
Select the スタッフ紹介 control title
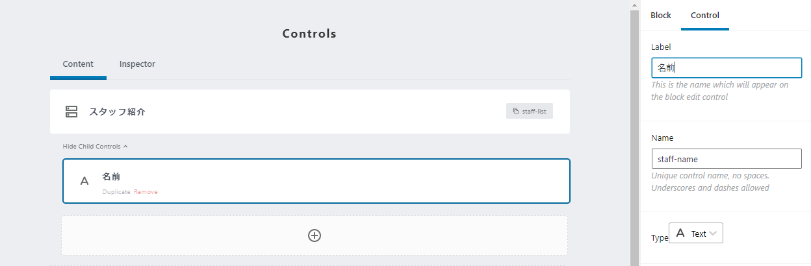pyautogui.click(x=117, y=112)
